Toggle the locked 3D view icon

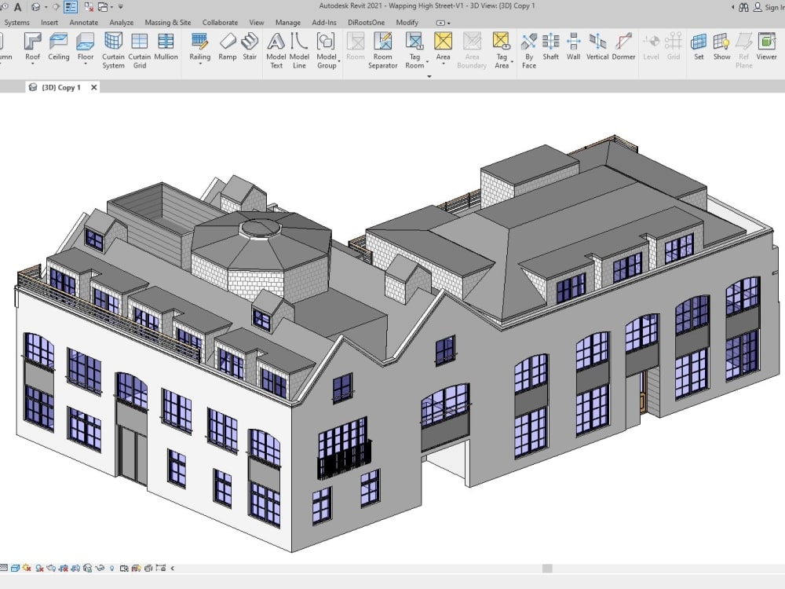(88, 568)
